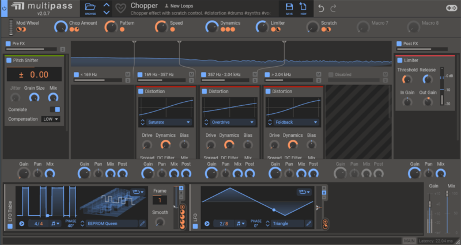Click the undo arrow
The image size is (461, 245).
point(322,8)
